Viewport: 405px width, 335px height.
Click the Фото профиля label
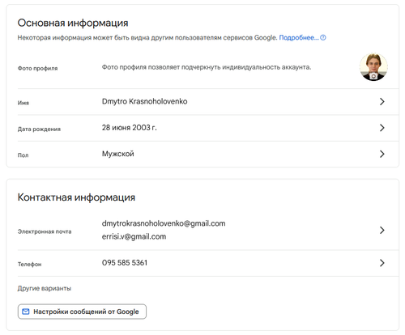[x=37, y=68]
